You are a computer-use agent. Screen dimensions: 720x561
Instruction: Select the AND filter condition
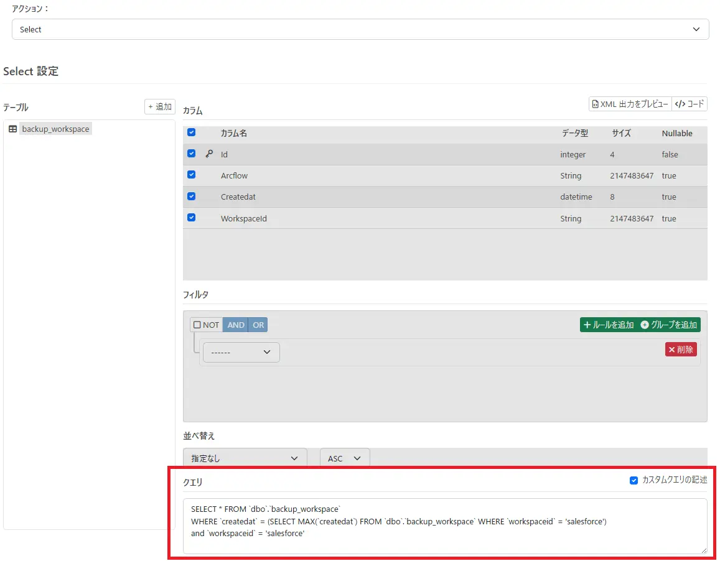pyautogui.click(x=236, y=325)
